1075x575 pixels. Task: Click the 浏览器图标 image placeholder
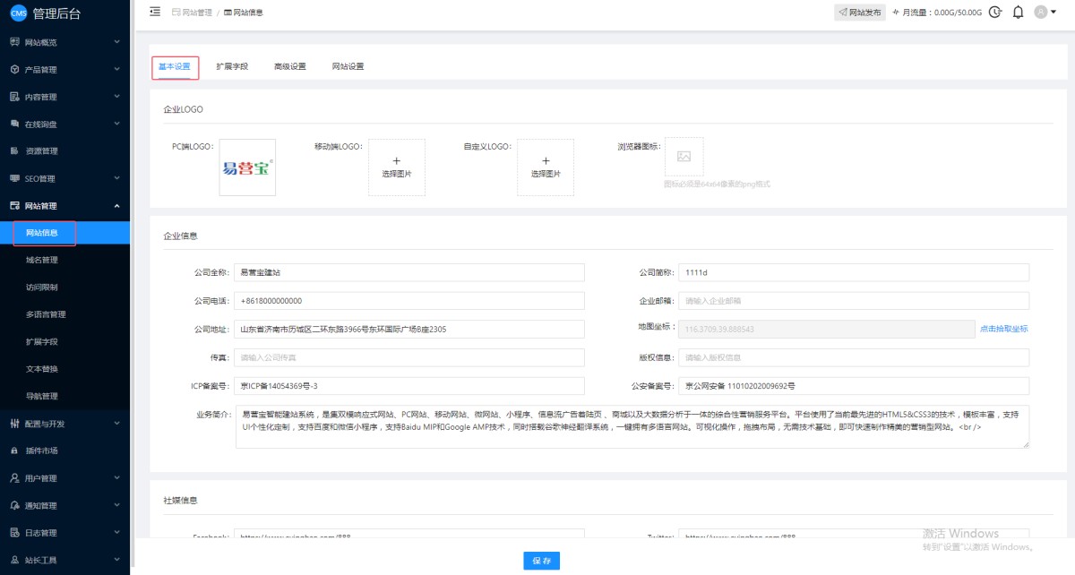684,157
